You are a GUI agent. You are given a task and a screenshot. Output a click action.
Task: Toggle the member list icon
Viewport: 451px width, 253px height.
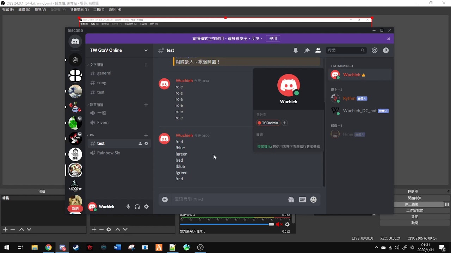(318, 50)
